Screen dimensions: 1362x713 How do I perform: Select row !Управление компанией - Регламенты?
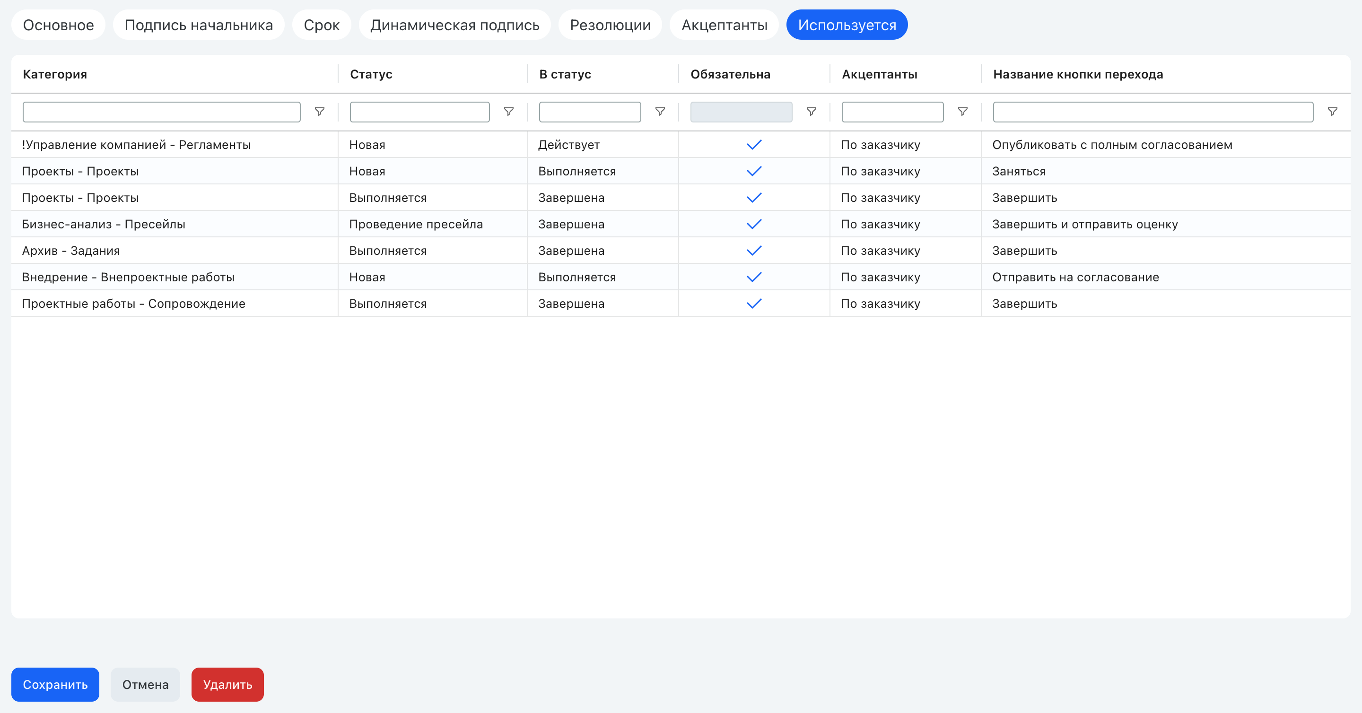pyautogui.click(x=681, y=144)
